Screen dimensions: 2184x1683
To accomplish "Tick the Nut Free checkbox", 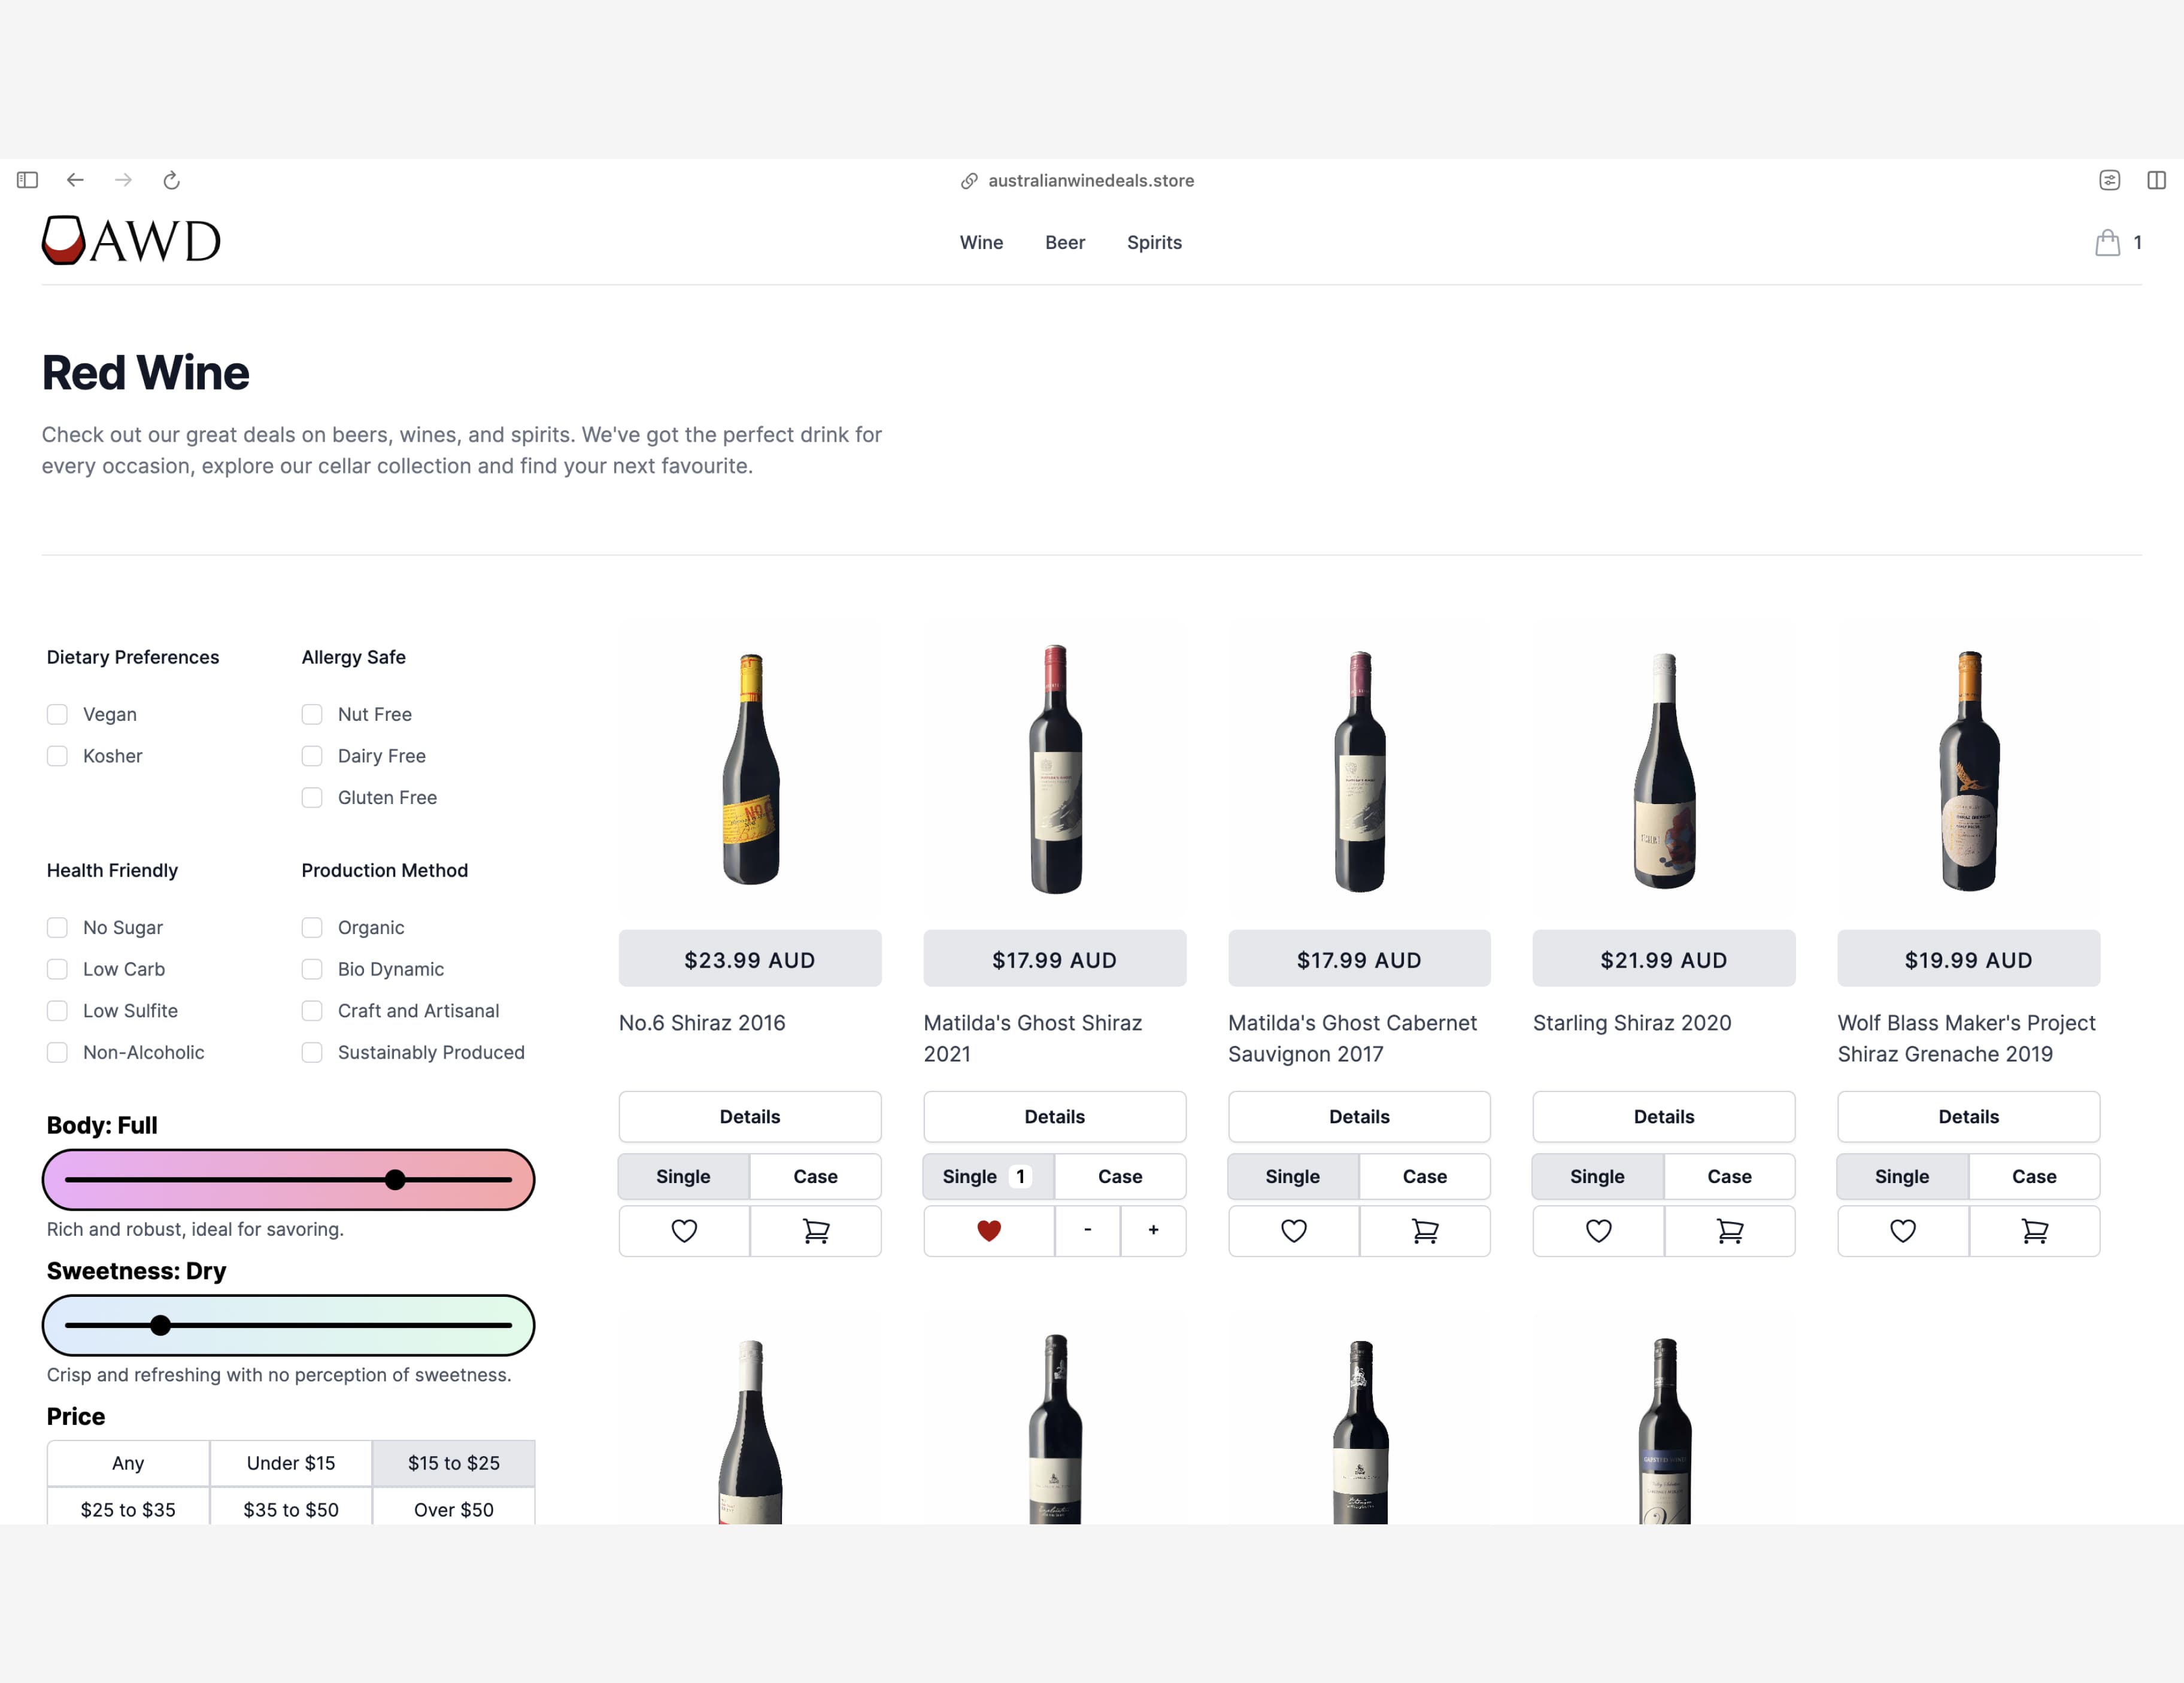I will [x=312, y=714].
